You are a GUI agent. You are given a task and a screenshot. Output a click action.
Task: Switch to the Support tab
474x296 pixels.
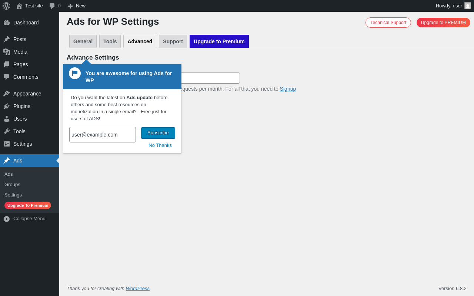tap(173, 41)
